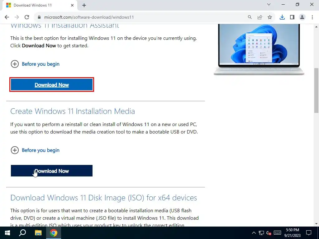Open the Chrome downloads icon
319x239 pixels.
pyautogui.click(x=282, y=17)
